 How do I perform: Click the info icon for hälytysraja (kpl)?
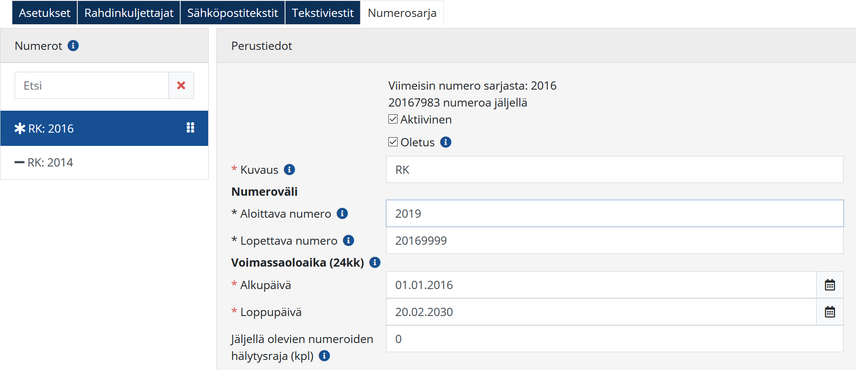coord(324,356)
